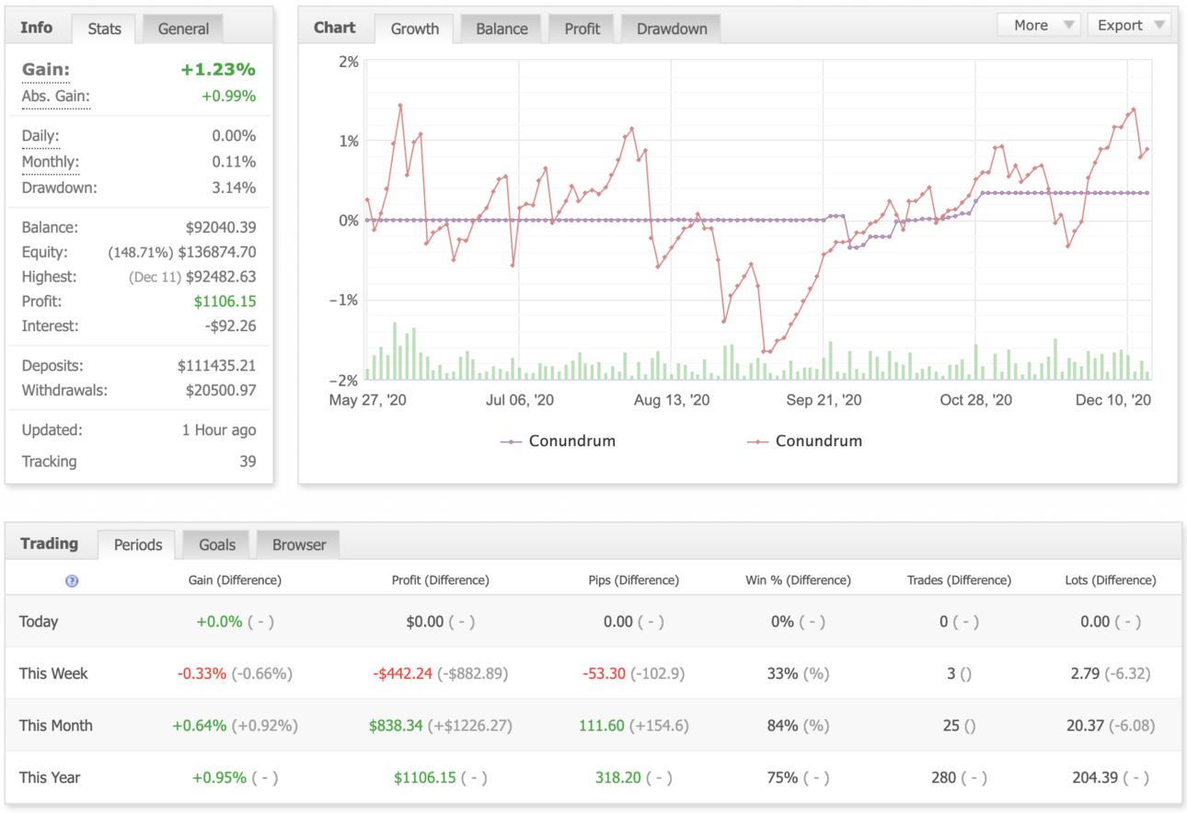Toggle the red Conundrum legend series
This screenshot has height=813, width=1187.
coord(804,441)
